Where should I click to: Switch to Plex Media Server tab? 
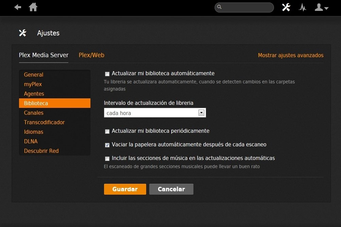tap(44, 55)
